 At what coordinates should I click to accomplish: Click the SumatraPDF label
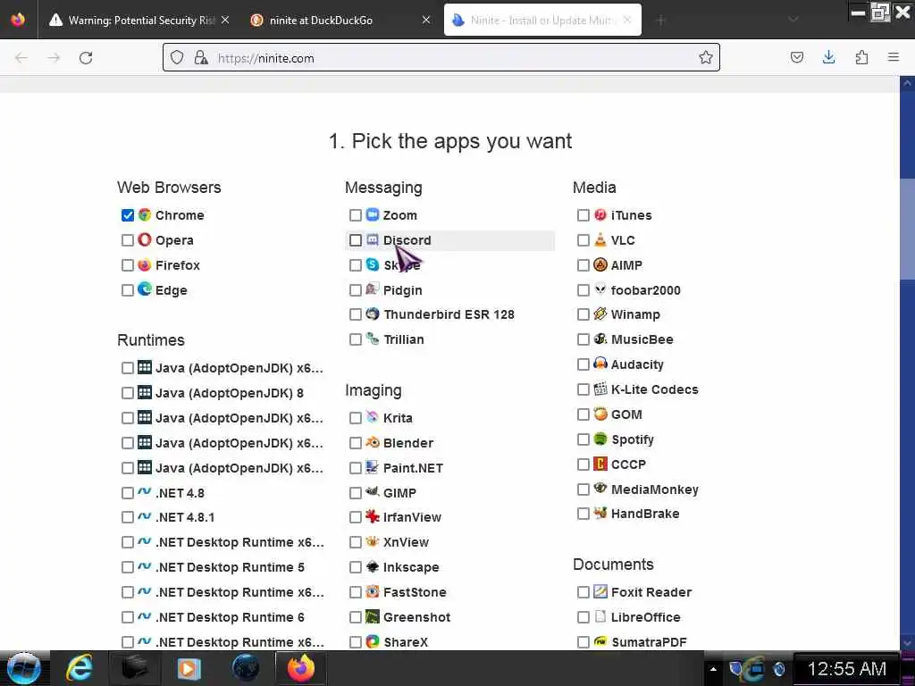[649, 642]
